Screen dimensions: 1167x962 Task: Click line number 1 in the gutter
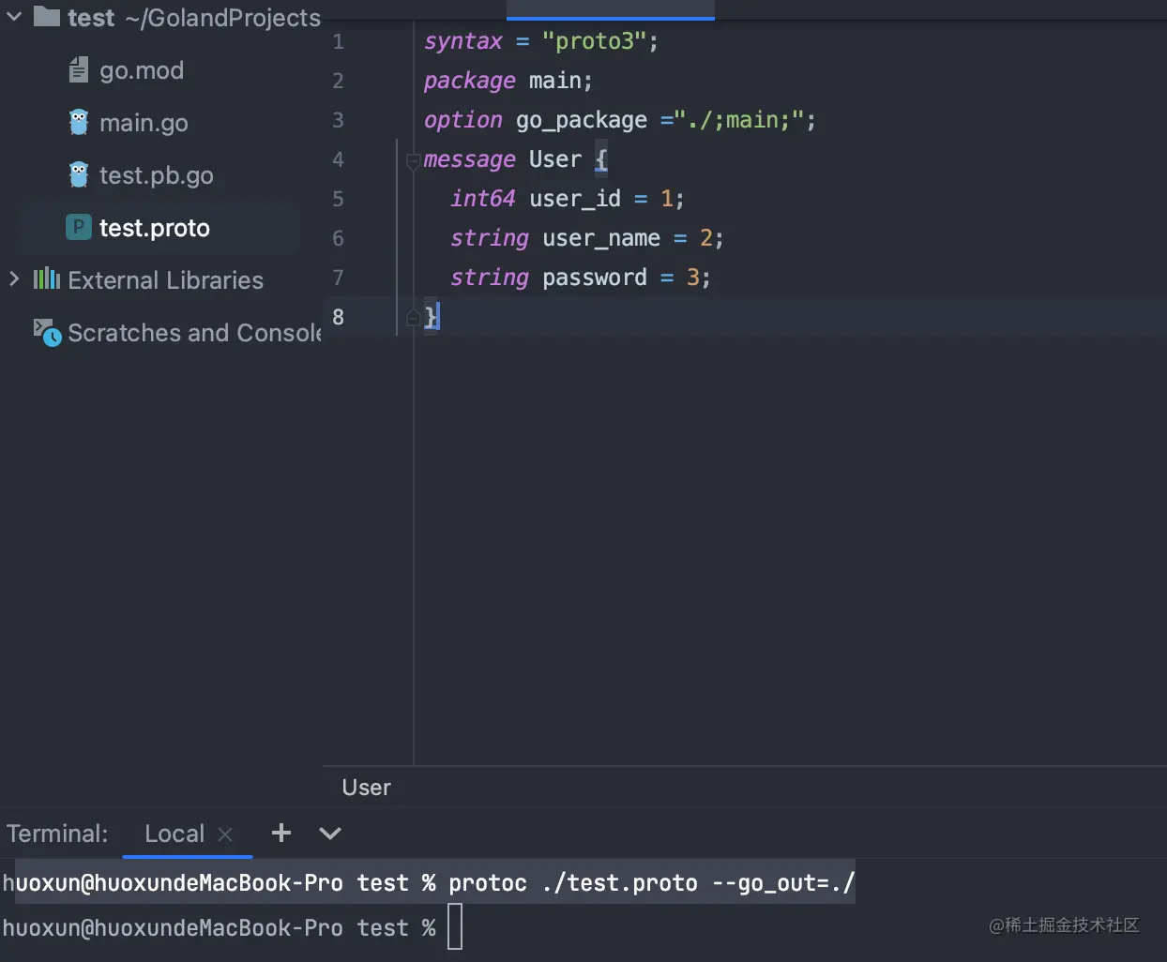pos(338,42)
